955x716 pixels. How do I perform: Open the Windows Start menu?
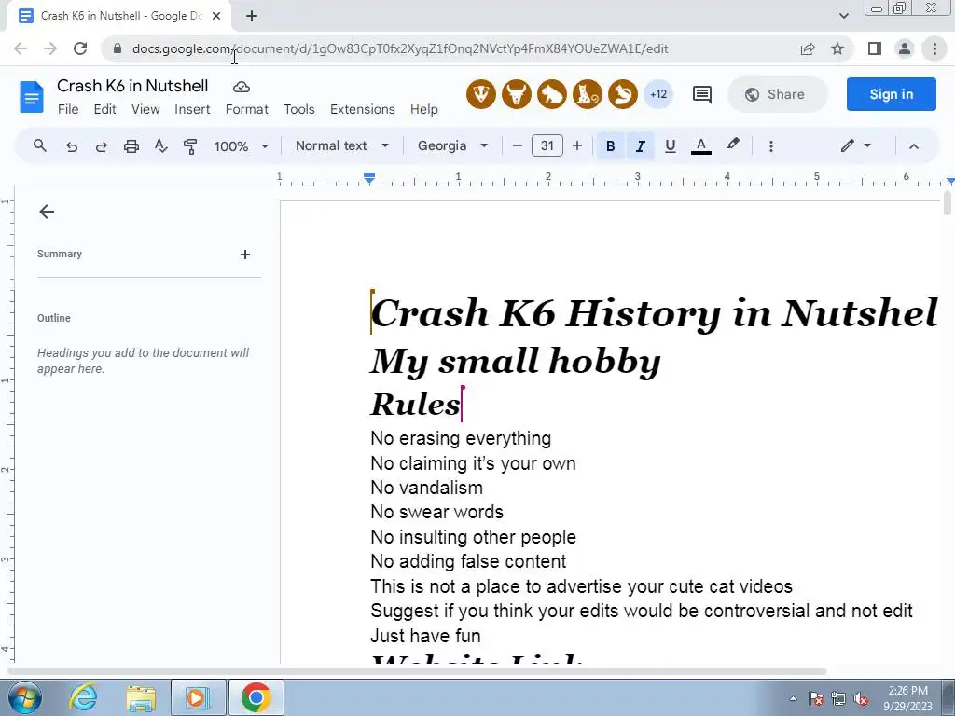pos(24,697)
